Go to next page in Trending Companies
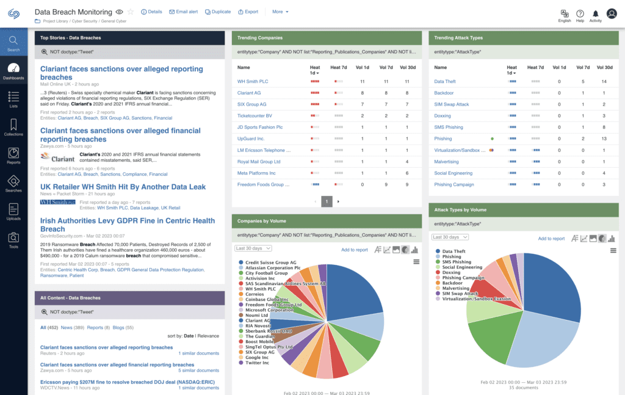Image resolution: width=625 pixels, height=395 pixels. 338,201
